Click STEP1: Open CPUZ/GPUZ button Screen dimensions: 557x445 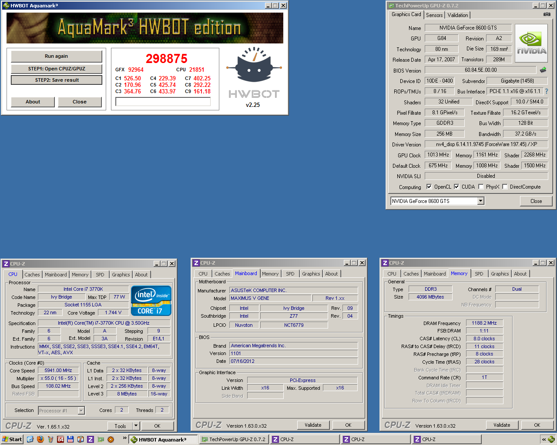tap(57, 69)
